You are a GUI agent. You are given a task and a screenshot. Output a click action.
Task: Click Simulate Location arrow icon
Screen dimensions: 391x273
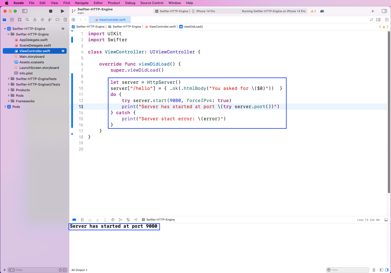click(x=136, y=220)
